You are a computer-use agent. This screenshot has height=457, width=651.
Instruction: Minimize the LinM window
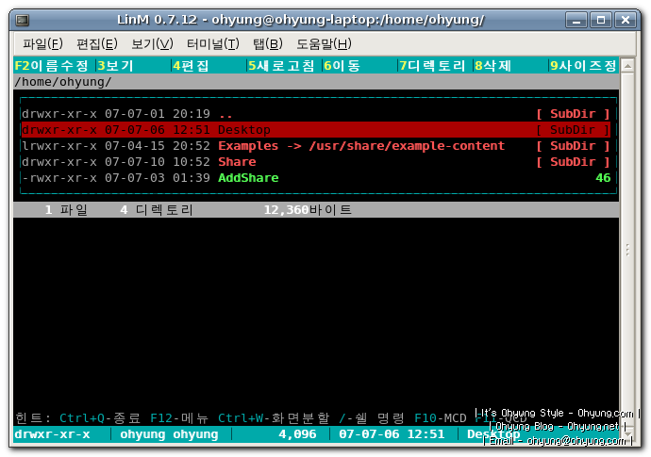click(576, 20)
